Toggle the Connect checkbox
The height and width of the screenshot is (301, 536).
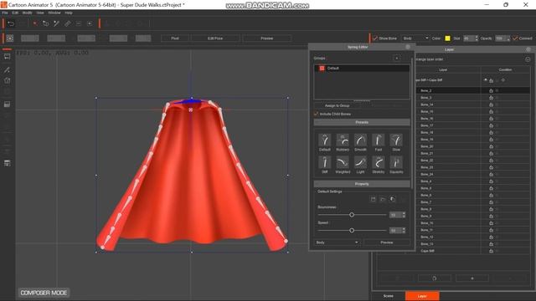pos(515,38)
